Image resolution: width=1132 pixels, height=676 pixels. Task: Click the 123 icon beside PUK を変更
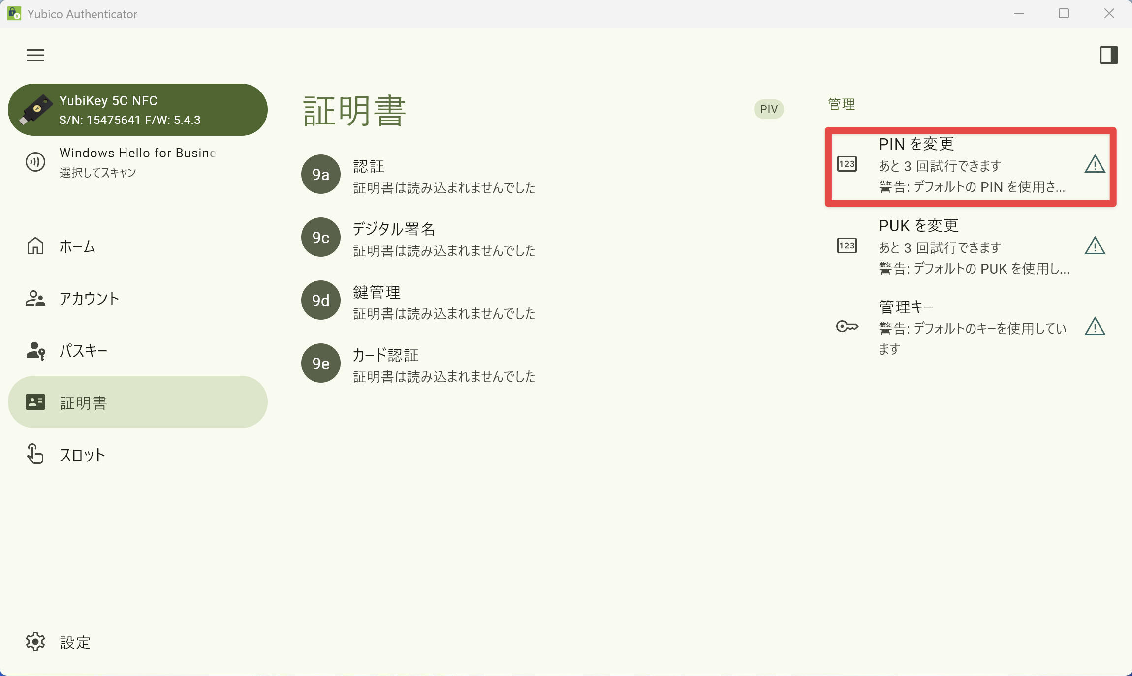(x=847, y=246)
